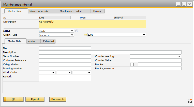Screen dimensions: 194x107
Task: Click into the Serial Number field
Action: [x=65, y=56]
